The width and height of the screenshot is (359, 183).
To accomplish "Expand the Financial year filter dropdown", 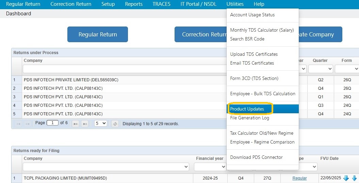I will pos(210,167).
